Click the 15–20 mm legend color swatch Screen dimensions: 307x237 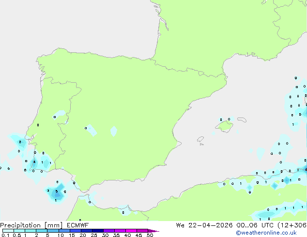(75, 231)
